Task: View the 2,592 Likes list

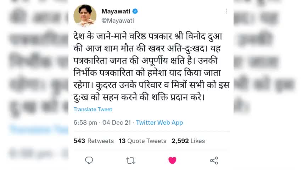Action: click(188, 141)
